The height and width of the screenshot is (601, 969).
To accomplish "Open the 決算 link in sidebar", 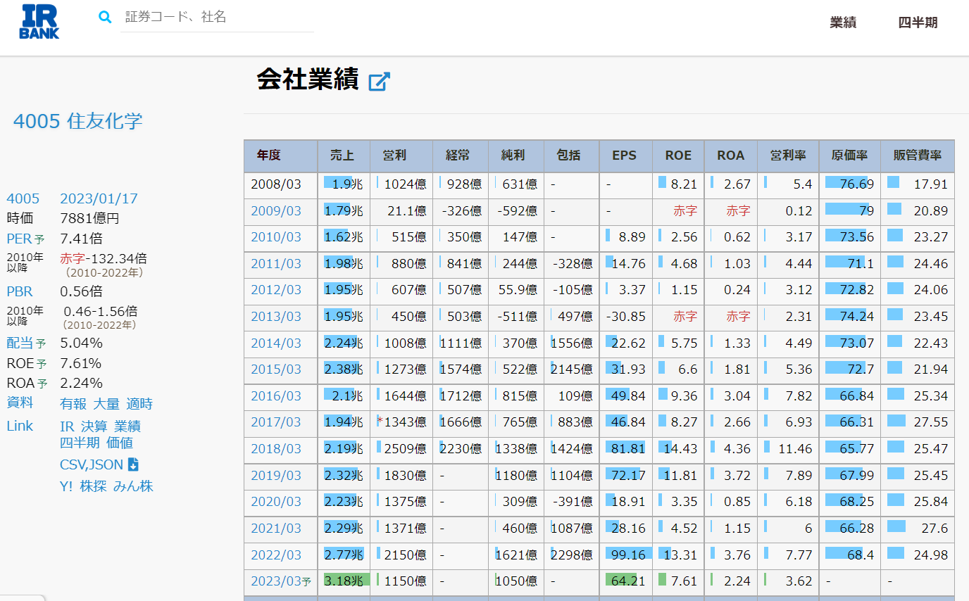I will (x=94, y=426).
